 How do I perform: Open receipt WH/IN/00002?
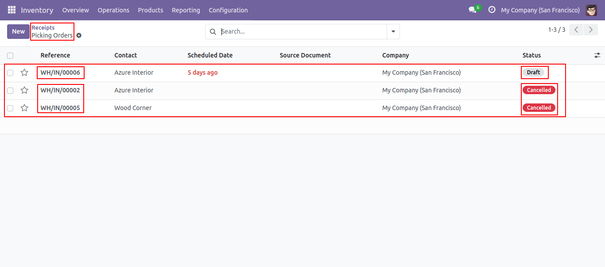(60, 90)
